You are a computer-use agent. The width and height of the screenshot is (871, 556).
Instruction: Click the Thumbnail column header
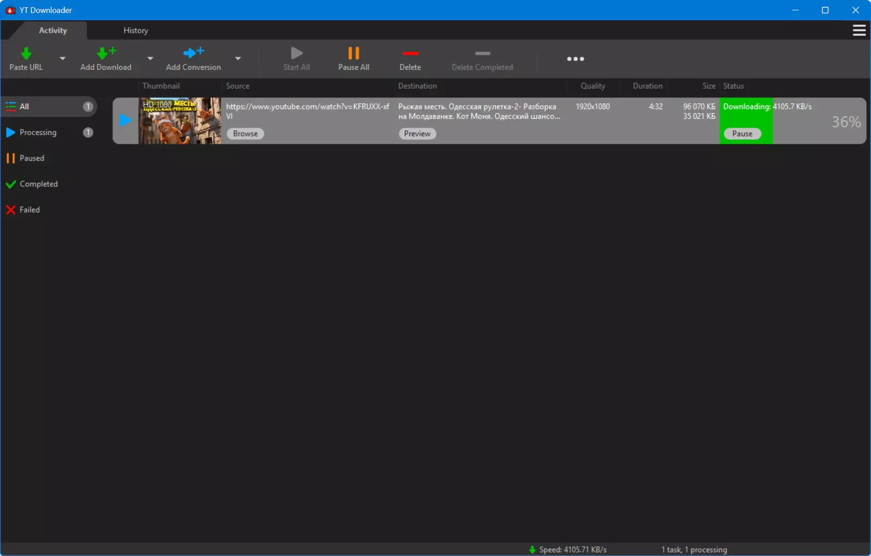161,86
